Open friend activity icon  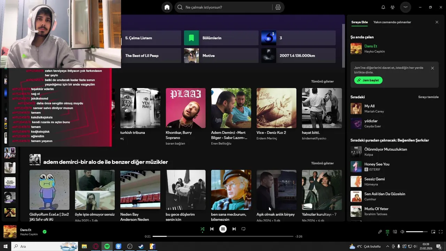click(393, 7)
